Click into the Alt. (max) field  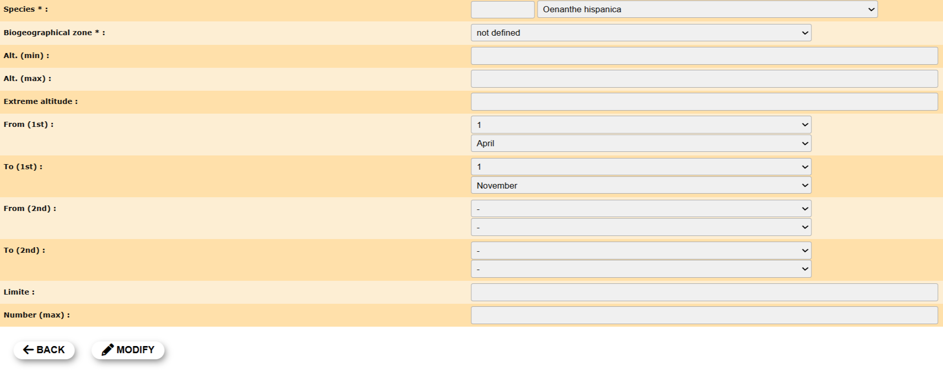pos(704,78)
